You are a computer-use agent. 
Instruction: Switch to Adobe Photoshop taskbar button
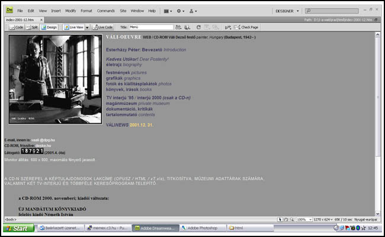pyautogui.click(x=203, y=228)
